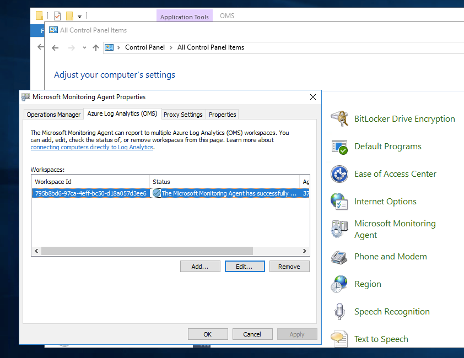Open connecting computers directly to Log Analytics link
This screenshot has height=358, width=464.
91,147
